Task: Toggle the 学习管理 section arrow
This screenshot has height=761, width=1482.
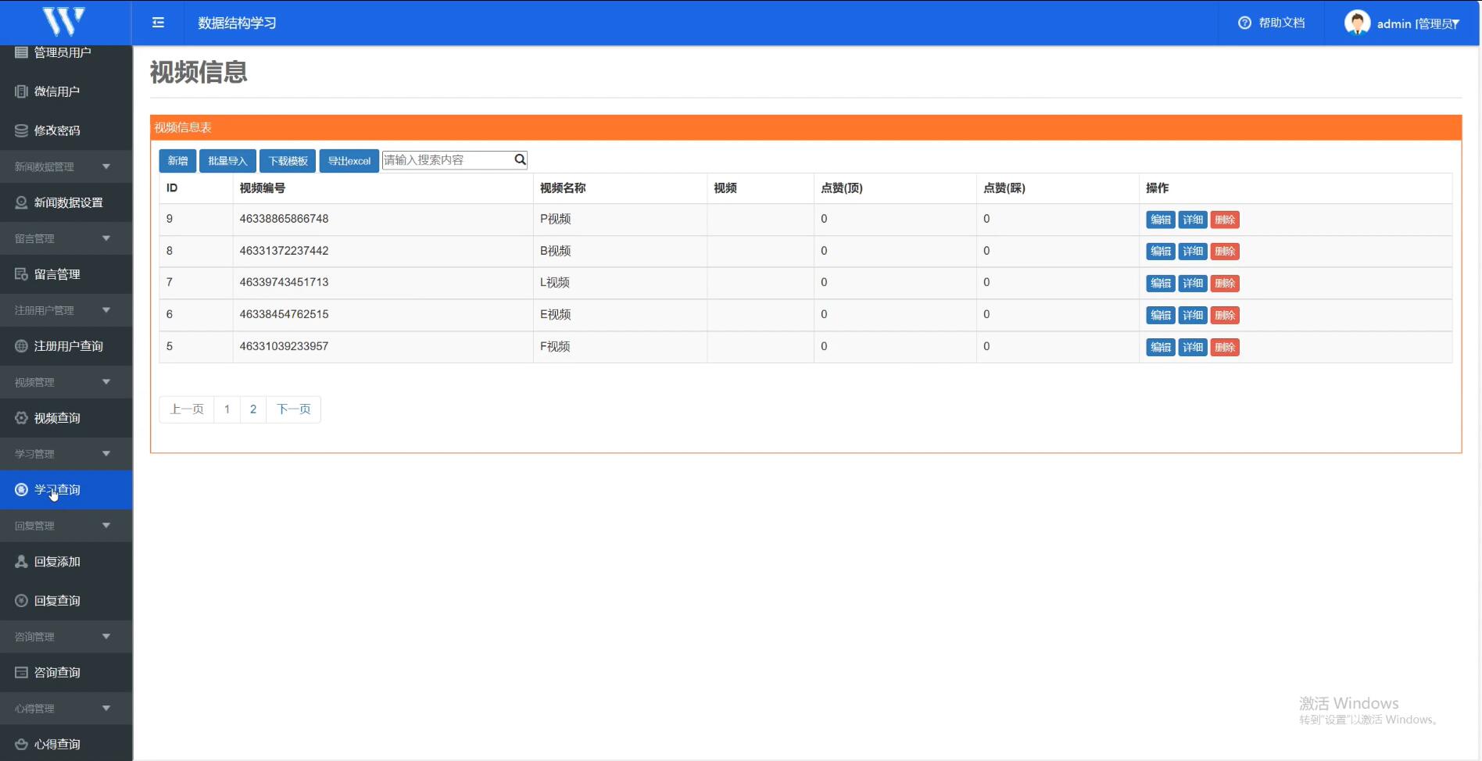Action: (x=106, y=454)
